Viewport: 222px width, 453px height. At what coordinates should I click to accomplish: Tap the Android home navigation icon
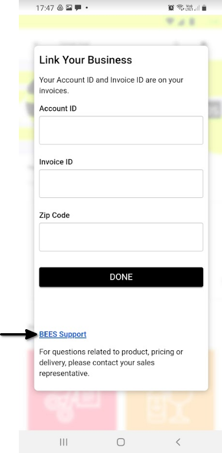[x=121, y=442]
